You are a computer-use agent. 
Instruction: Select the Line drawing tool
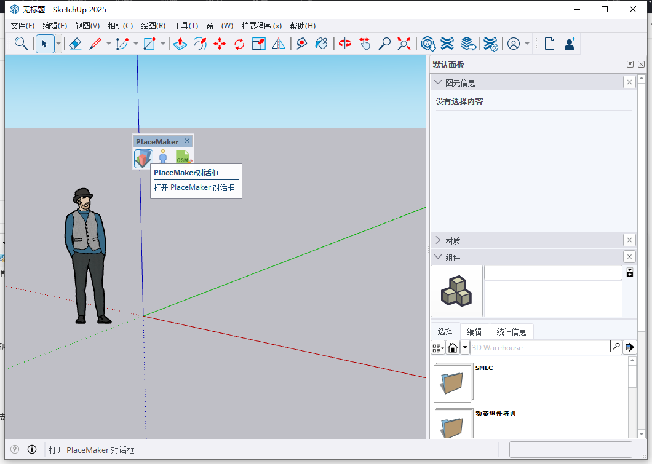tap(95, 44)
